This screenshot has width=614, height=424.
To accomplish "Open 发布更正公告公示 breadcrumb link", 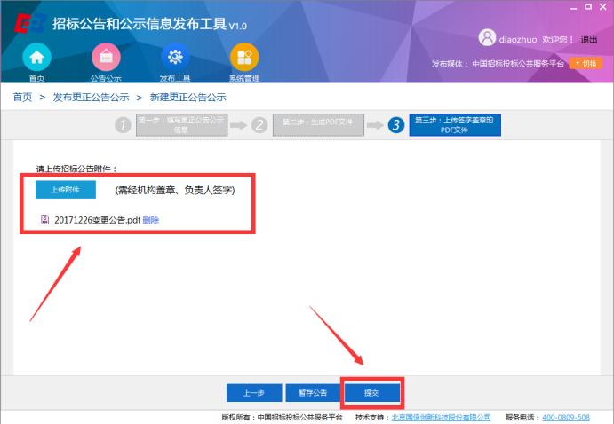I will point(91,97).
